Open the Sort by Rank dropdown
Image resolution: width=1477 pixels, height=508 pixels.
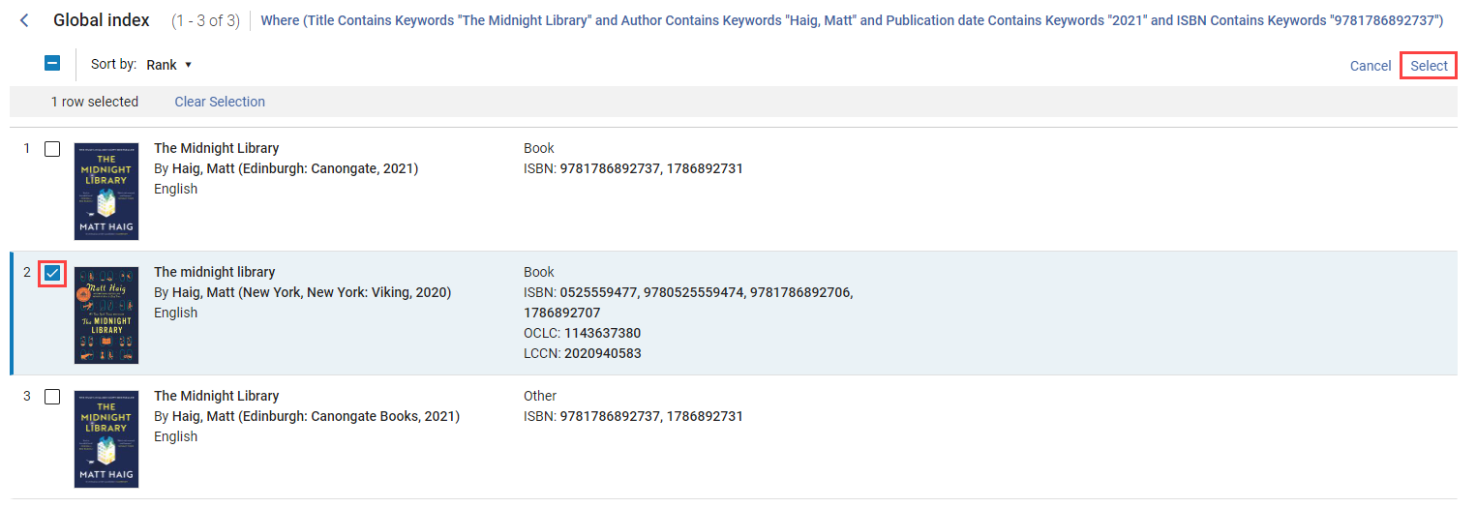point(169,65)
